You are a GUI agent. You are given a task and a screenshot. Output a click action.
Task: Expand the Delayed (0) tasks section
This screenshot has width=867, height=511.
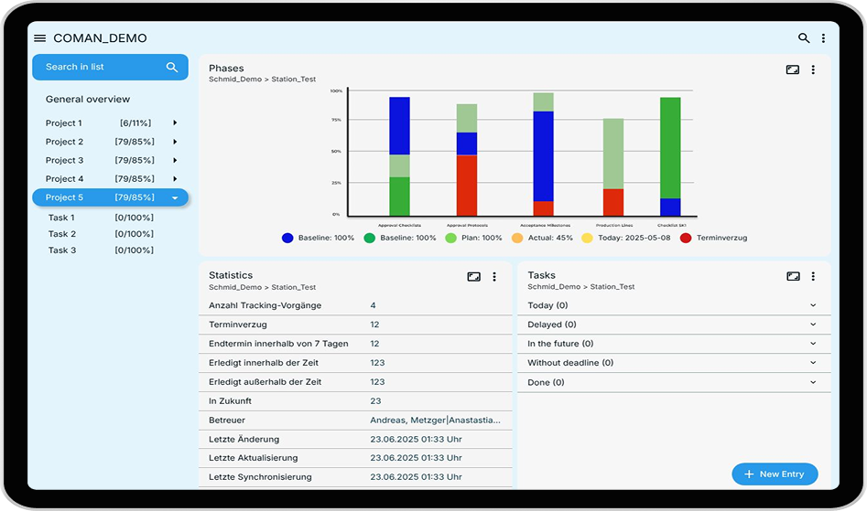pyautogui.click(x=812, y=325)
